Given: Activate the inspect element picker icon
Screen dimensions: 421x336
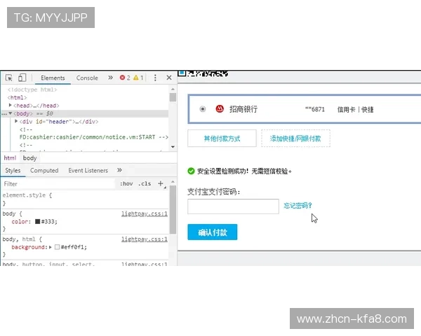Looking at the screenshot, I should pos(8,78).
